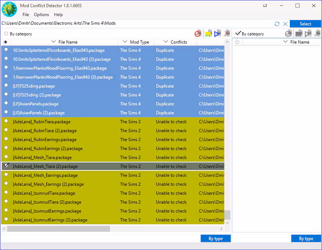Click the Select button
The height and width of the screenshot is (250, 322).
tap(305, 24)
